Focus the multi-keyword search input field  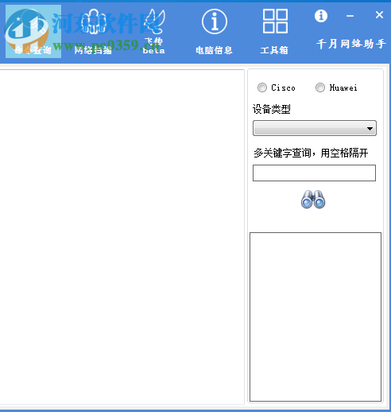click(314, 173)
